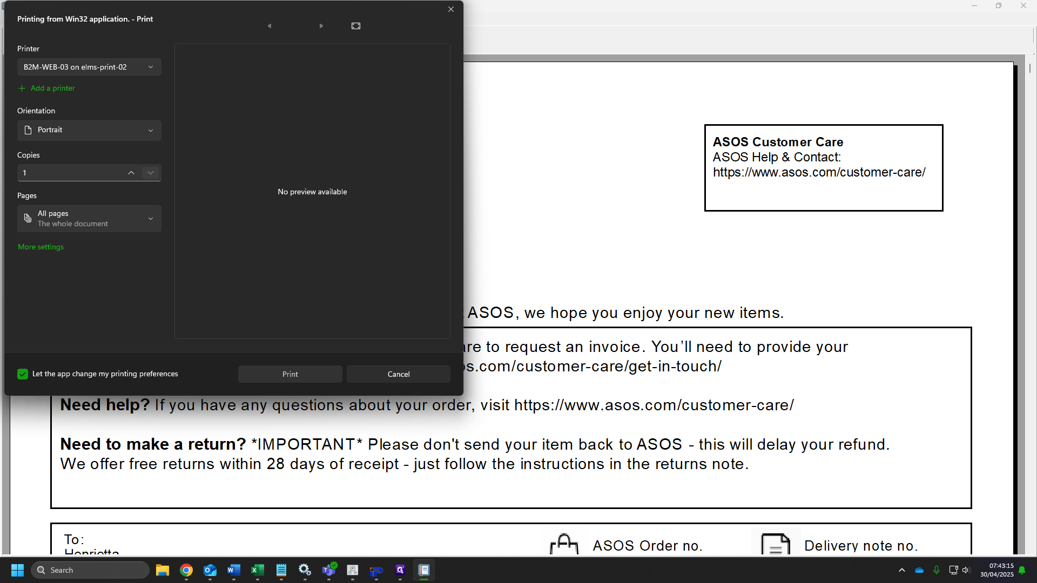This screenshot has height=583, width=1037.
Task: Increase copies with the up arrow
Action: 131,173
